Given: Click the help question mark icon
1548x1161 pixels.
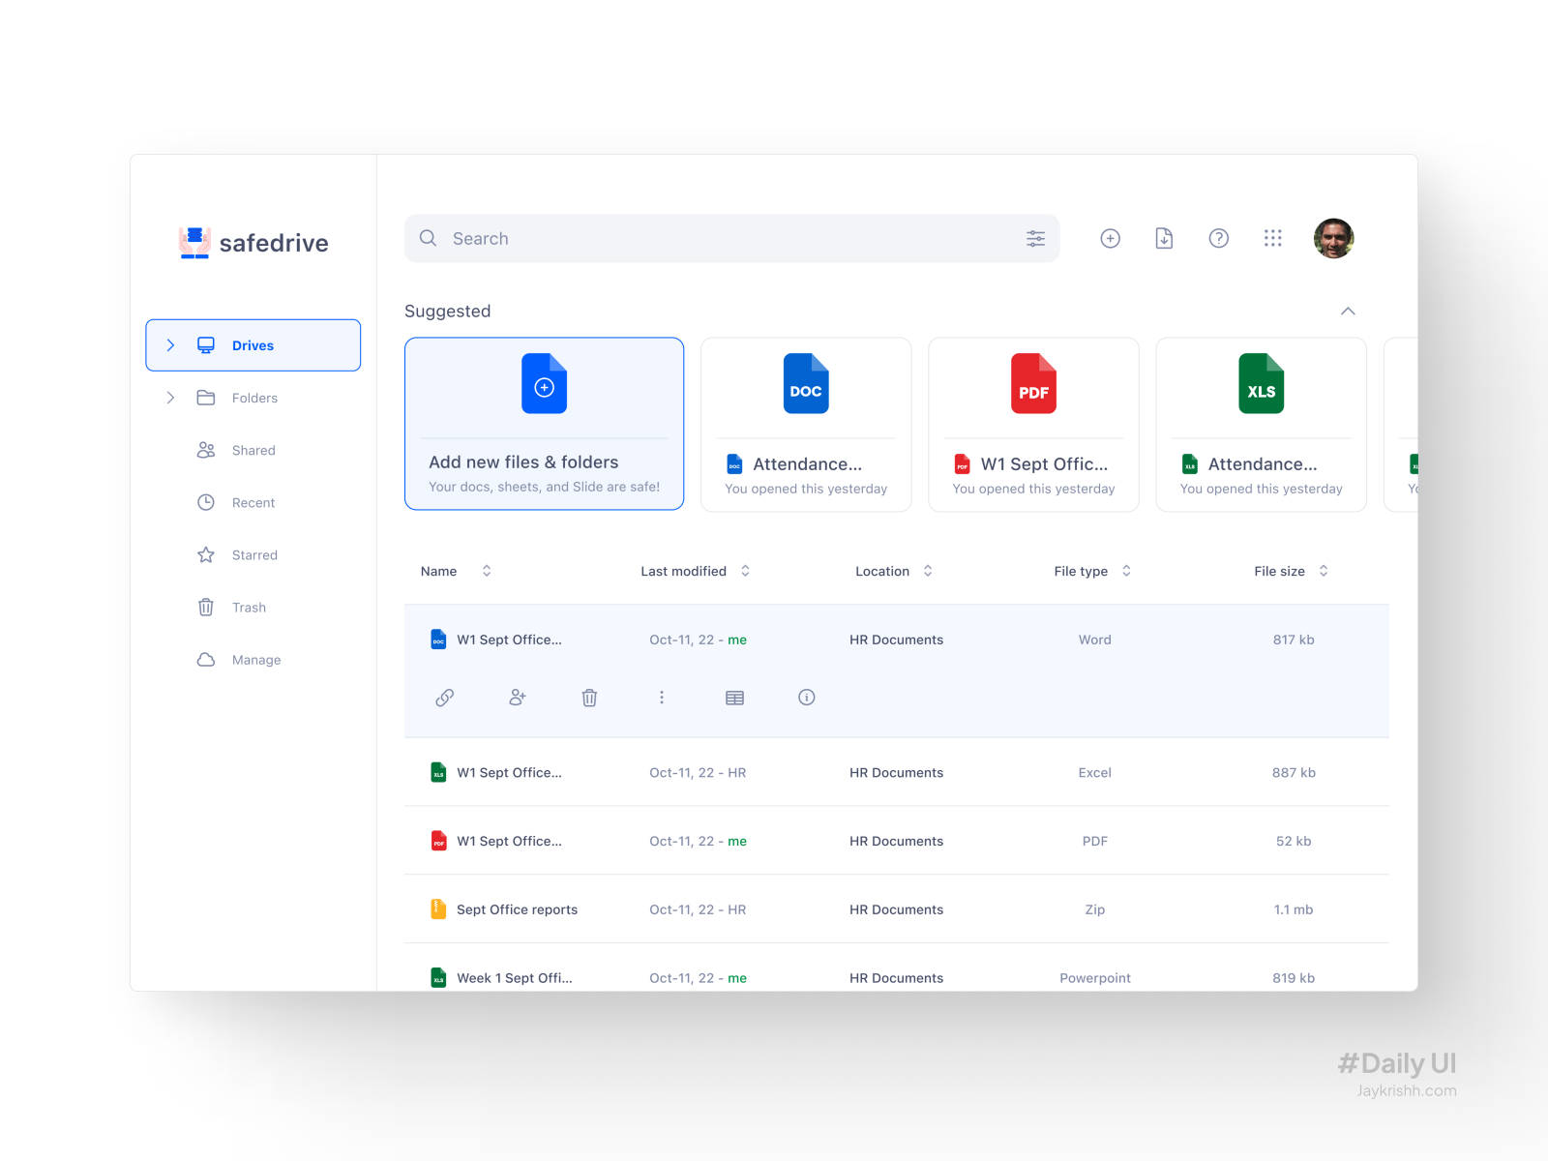Looking at the screenshot, I should 1218,238.
